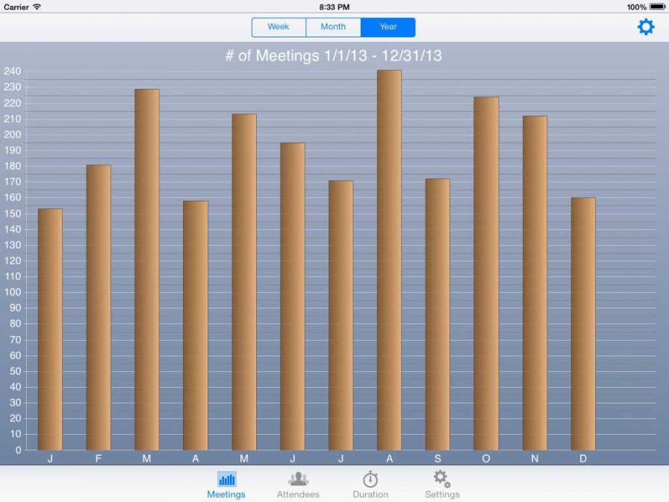669x502 pixels.
Task: Open Duration via the stopwatch icon
Action: (x=370, y=478)
